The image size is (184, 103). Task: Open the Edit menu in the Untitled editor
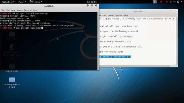[x=104, y=15]
